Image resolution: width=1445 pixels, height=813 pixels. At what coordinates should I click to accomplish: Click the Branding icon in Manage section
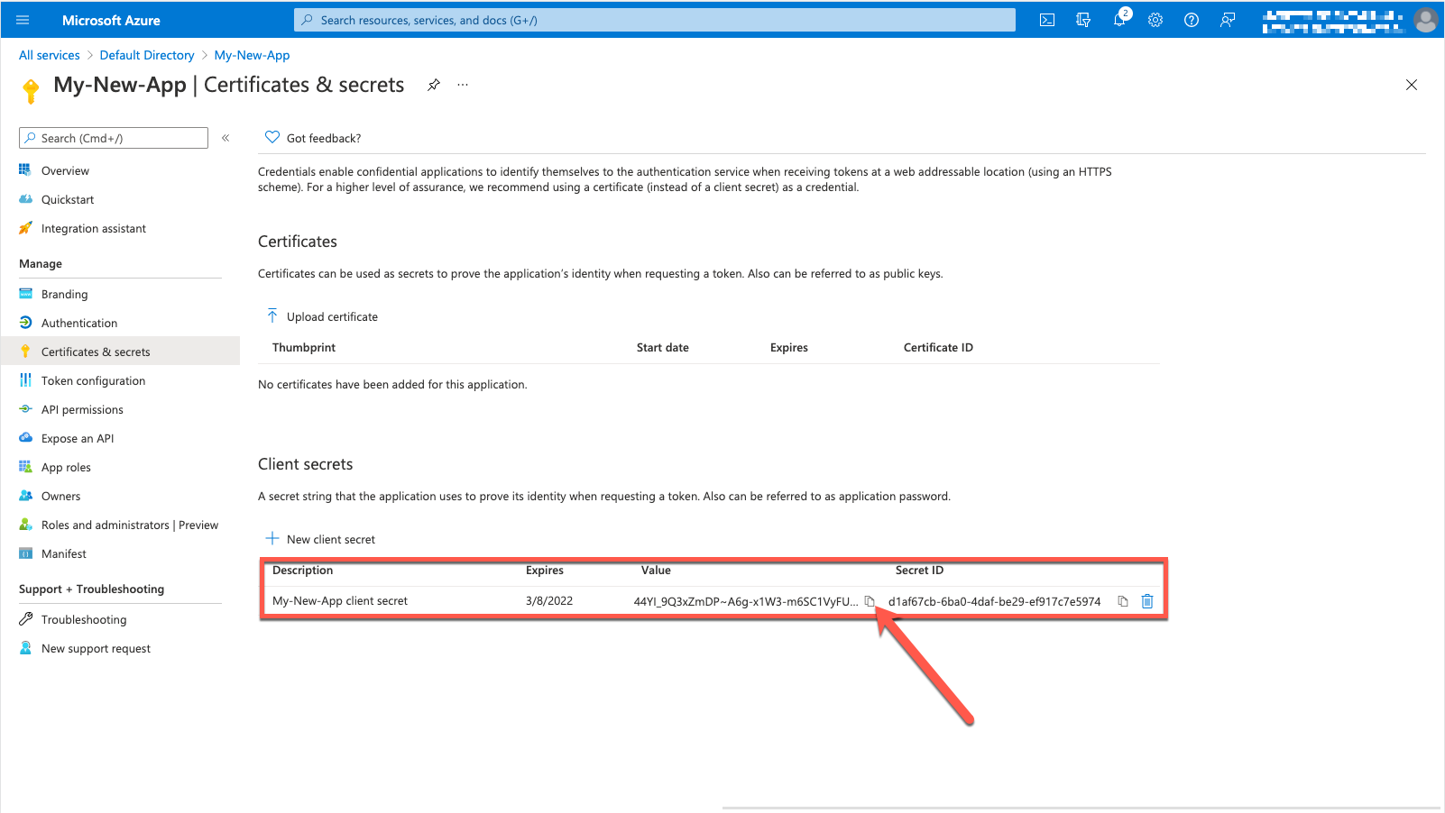coord(25,293)
